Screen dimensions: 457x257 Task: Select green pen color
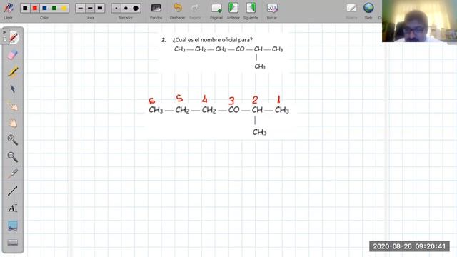tap(54, 8)
